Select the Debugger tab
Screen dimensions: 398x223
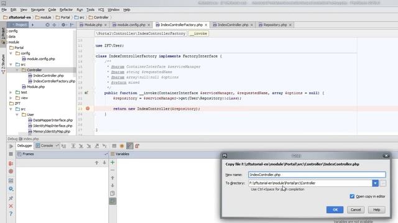point(25,146)
